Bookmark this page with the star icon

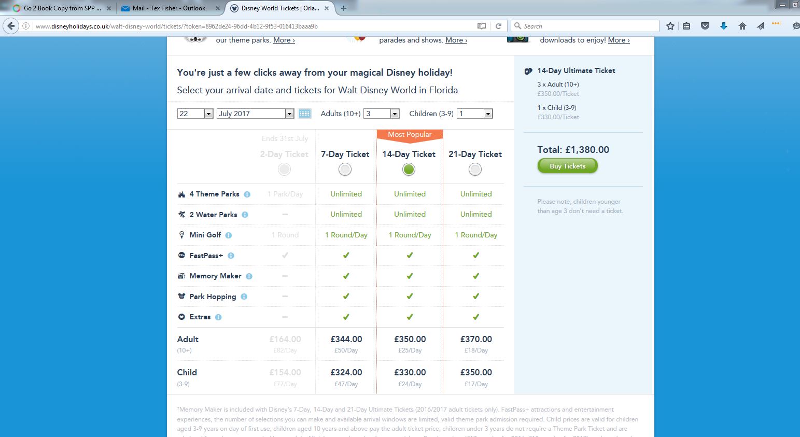point(670,26)
